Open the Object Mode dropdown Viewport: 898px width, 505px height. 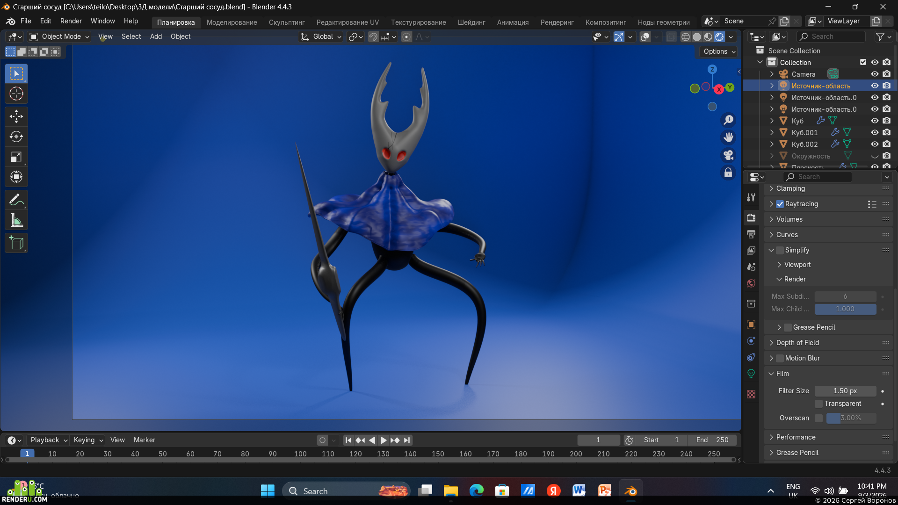tap(59, 36)
